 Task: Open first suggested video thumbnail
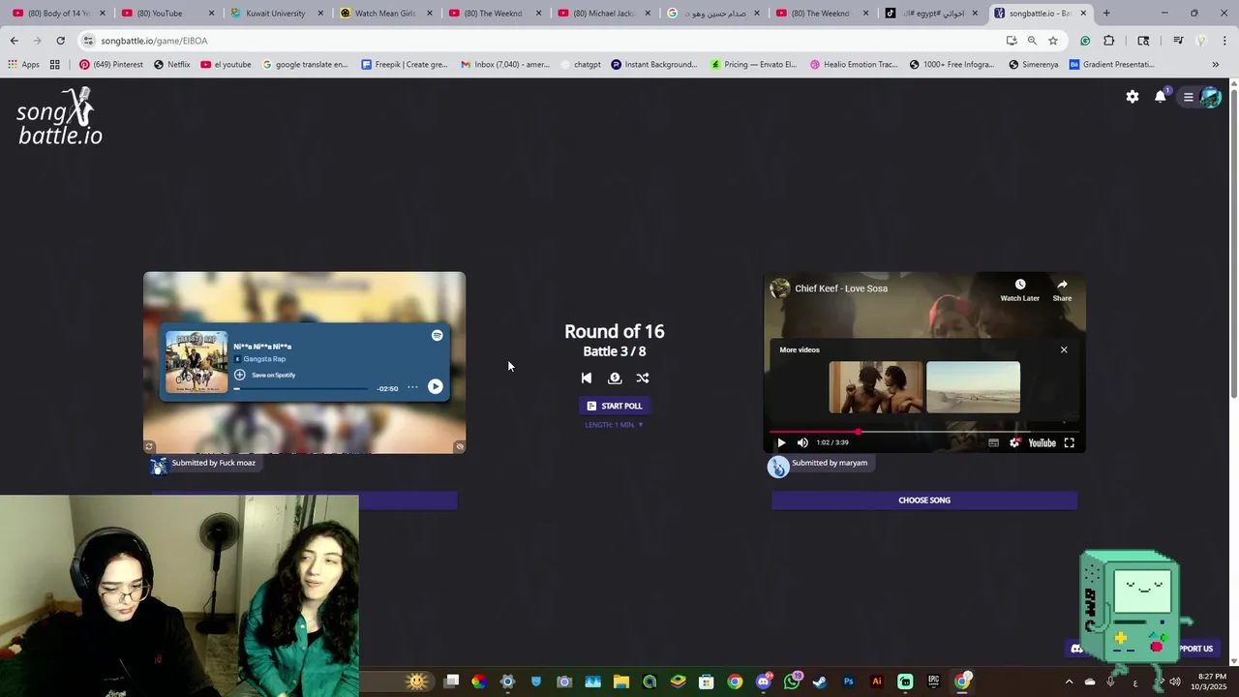point(876,387)
